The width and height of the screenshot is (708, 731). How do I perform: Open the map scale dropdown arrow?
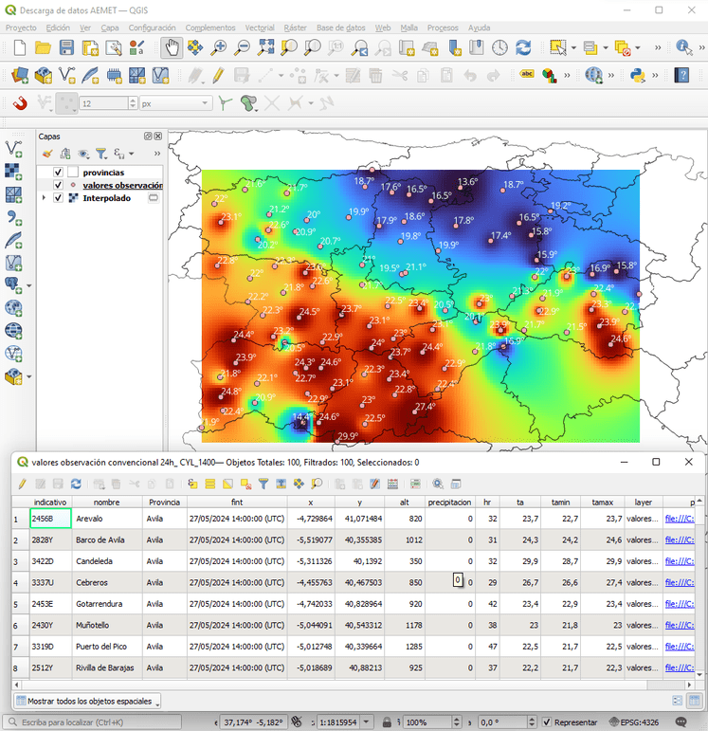[367, 722]
